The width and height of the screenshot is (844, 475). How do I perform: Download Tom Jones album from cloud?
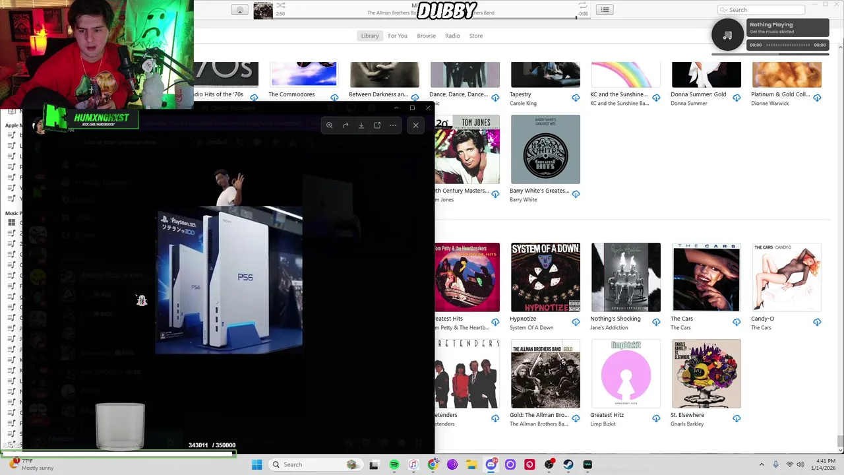pos(495,194)
